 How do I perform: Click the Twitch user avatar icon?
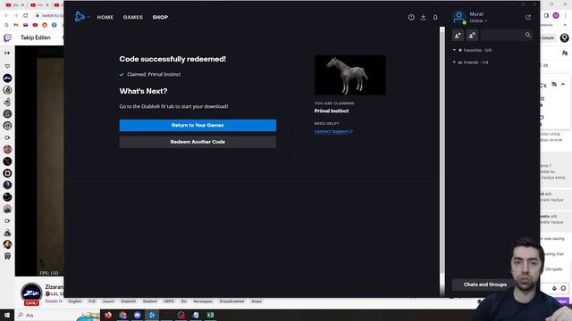click(x=564, y=37)
